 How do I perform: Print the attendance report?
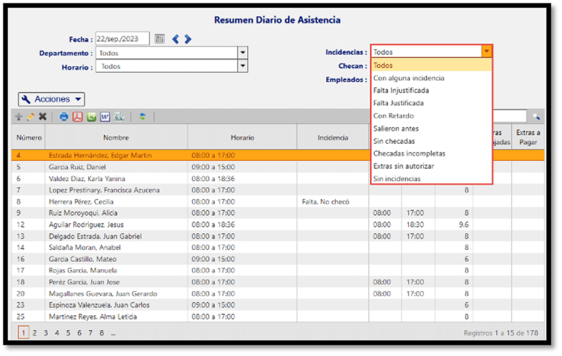(x=64, y=117)
